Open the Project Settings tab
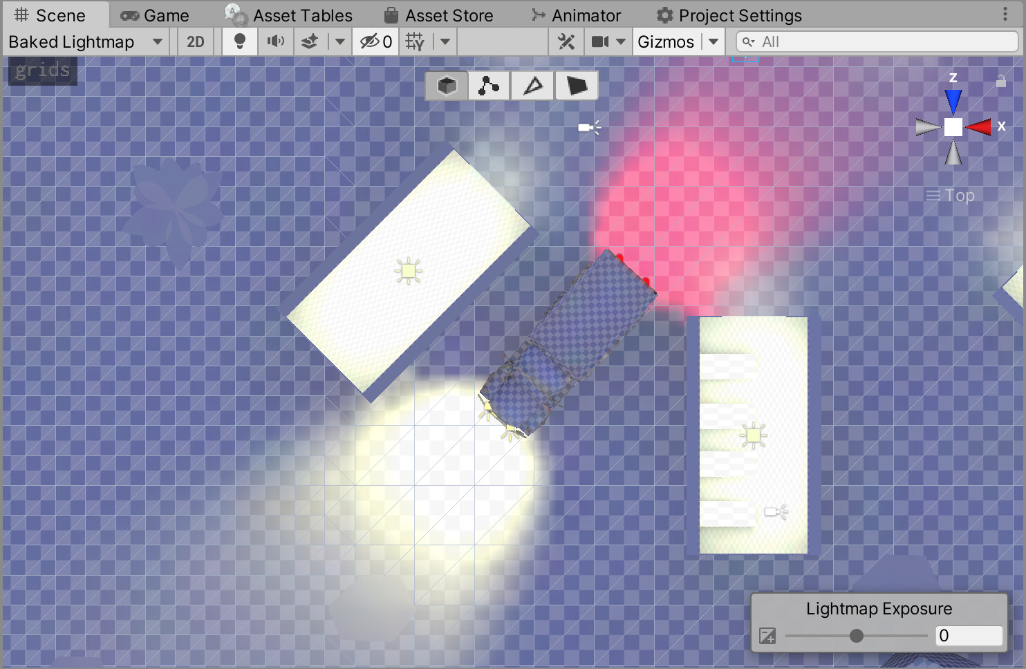The height and width of the screenshot is (669, 1026). pyautogui.click(x=729, y=15)
